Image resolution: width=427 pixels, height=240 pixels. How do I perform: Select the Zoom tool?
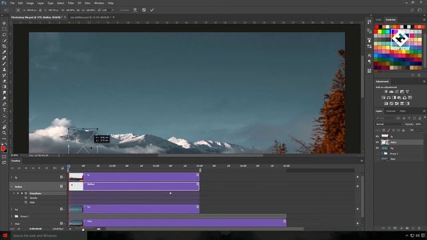point(4,133)
